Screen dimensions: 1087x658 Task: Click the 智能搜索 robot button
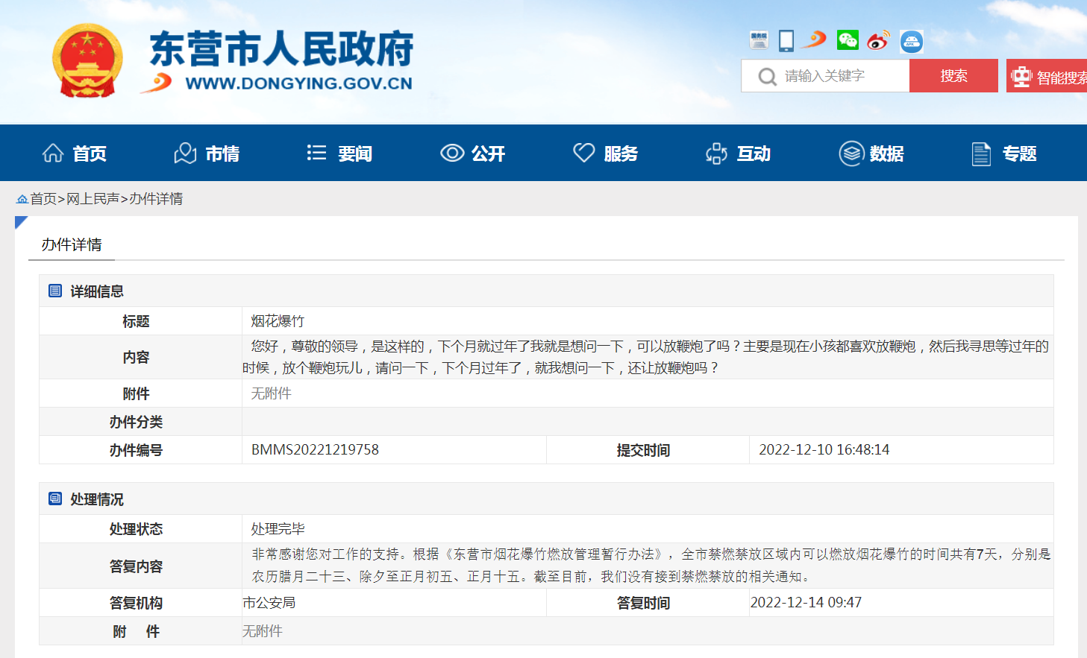click(x=1047, y=76)
